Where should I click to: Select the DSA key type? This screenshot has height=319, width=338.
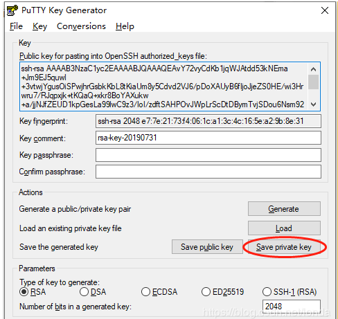coord(84,292)
